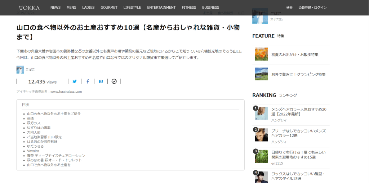Screen dimensions: 369x183
Task: Jump to 山口で食べ物以外のお土産を section
Action: 49,165
